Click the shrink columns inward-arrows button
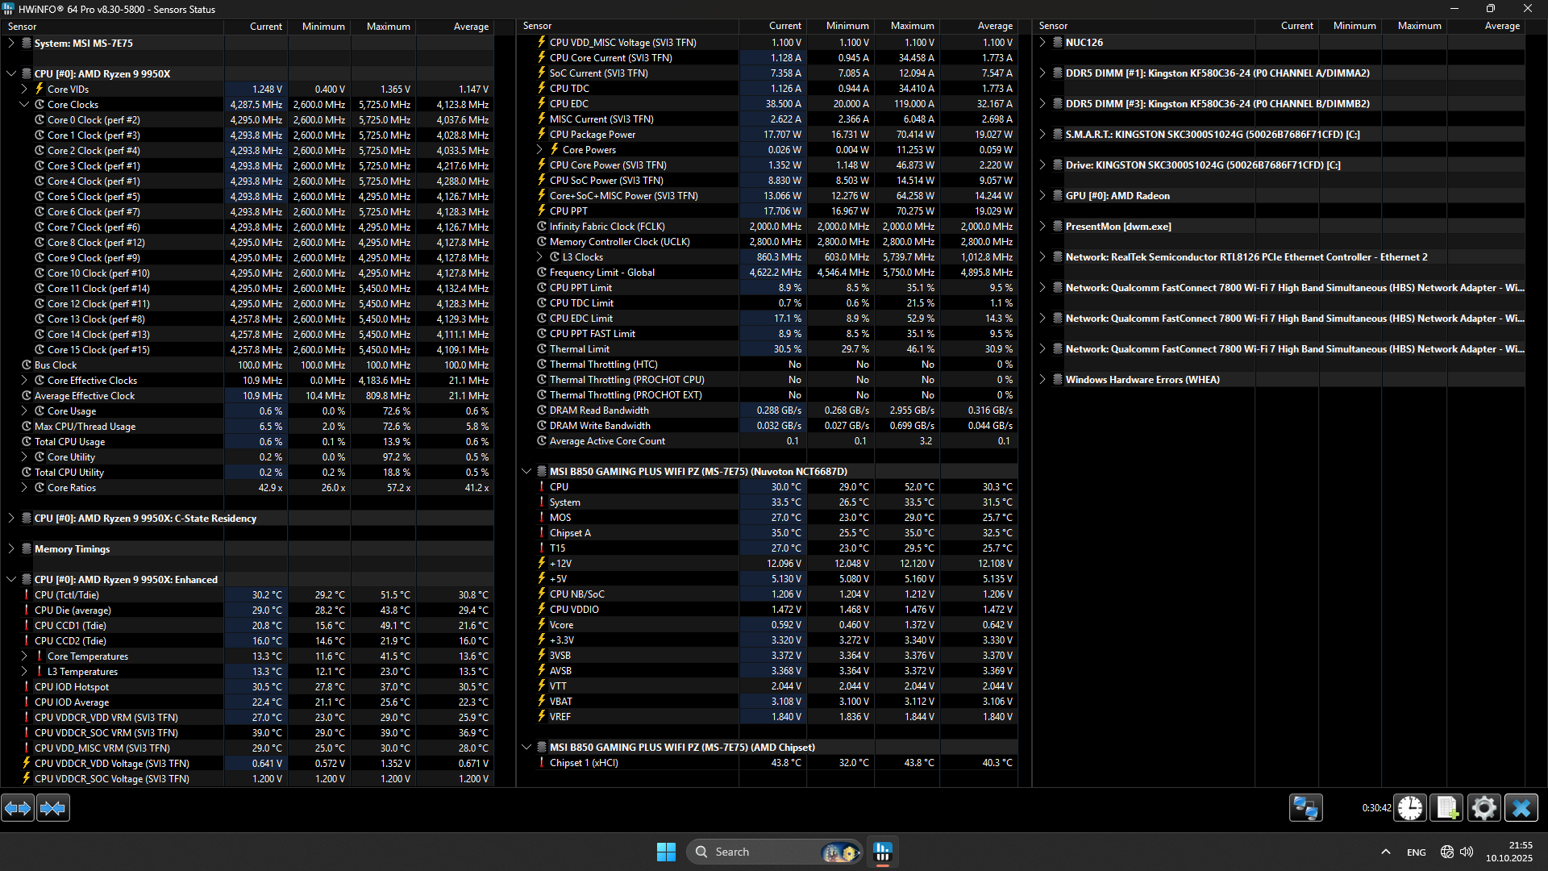The image size is (1548, 871). coord(53,807)
